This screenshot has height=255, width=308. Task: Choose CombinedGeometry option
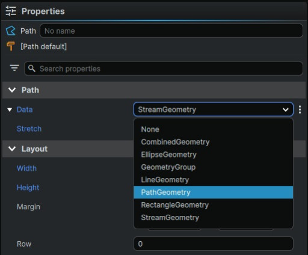[214, 142]
